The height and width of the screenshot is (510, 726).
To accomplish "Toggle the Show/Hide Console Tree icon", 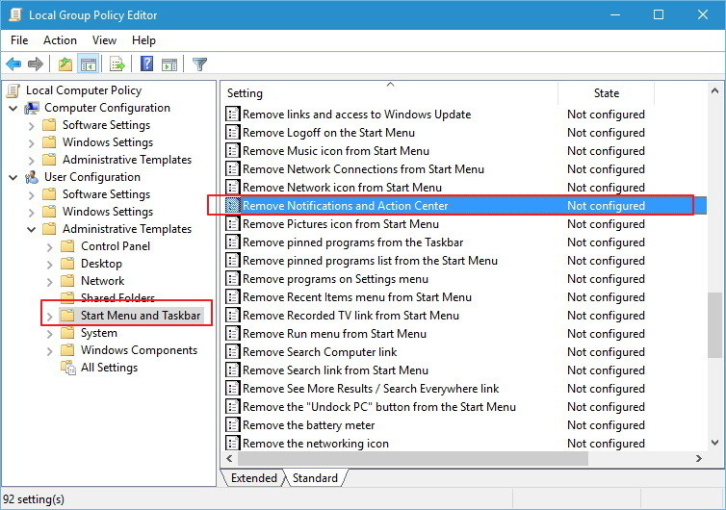I will (89, 64).
